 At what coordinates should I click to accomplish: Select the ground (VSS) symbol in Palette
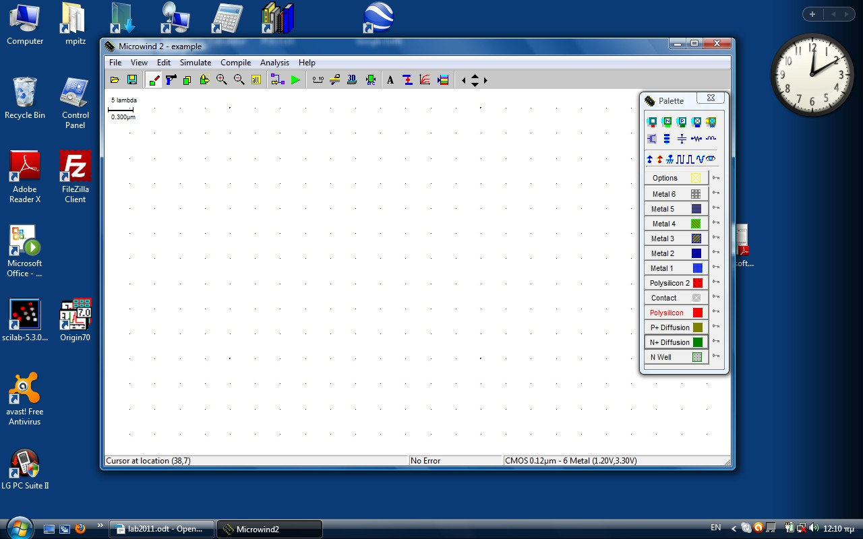(670, 160)
